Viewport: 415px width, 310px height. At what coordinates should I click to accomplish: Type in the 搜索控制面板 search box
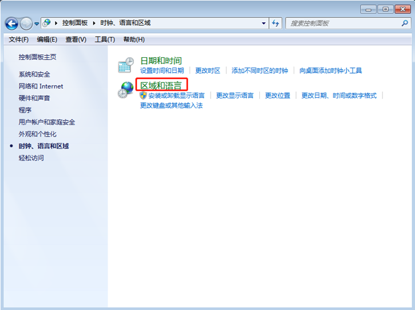pos(343,23)
